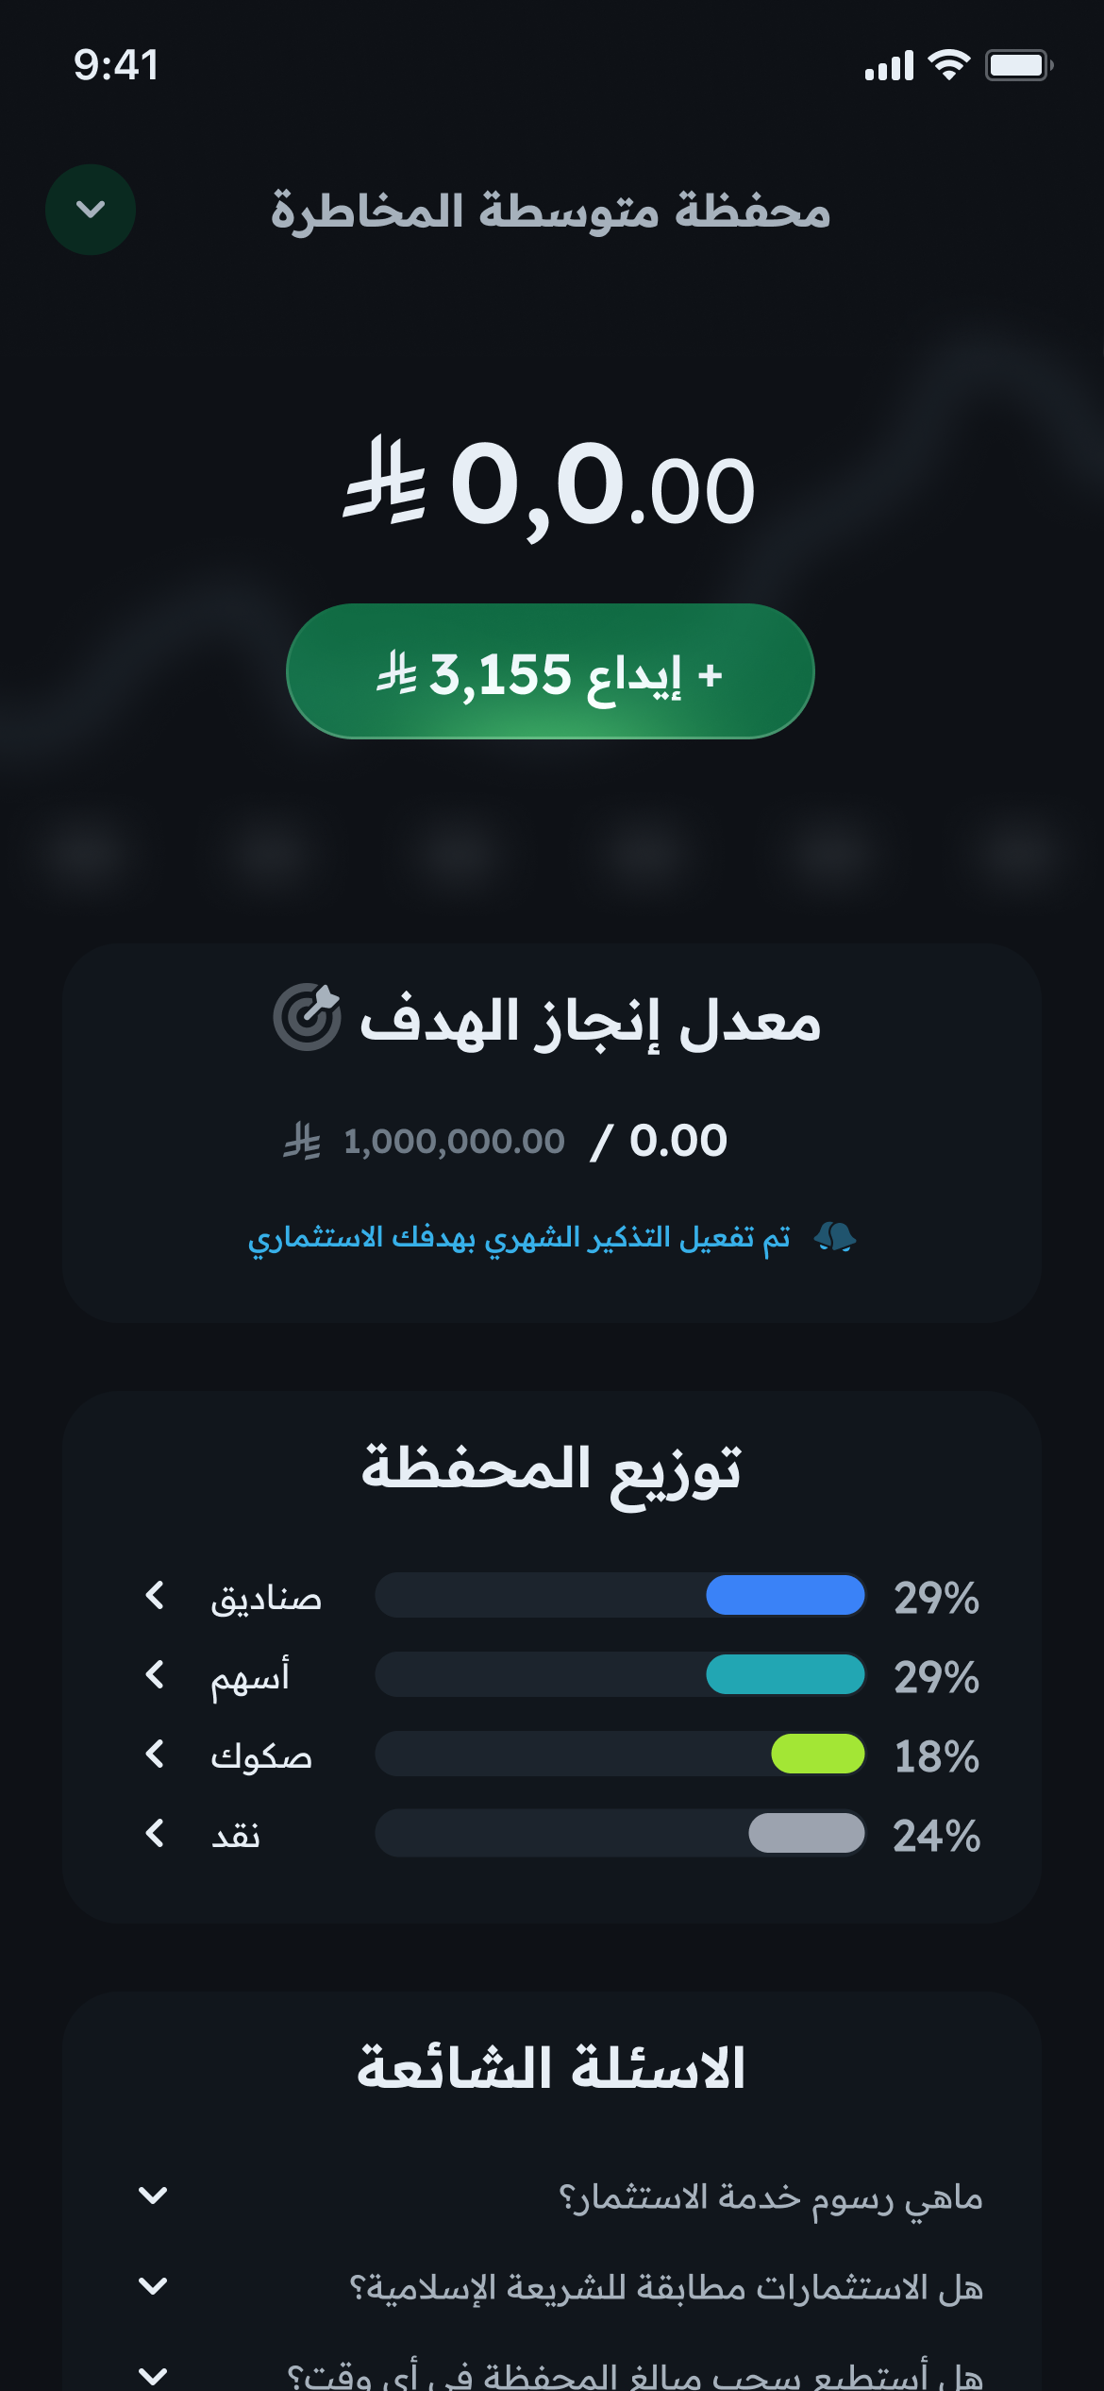1104x2391 pixels.
Task: Tap the gray نقد allocation bar
Action: [807, 1833]
